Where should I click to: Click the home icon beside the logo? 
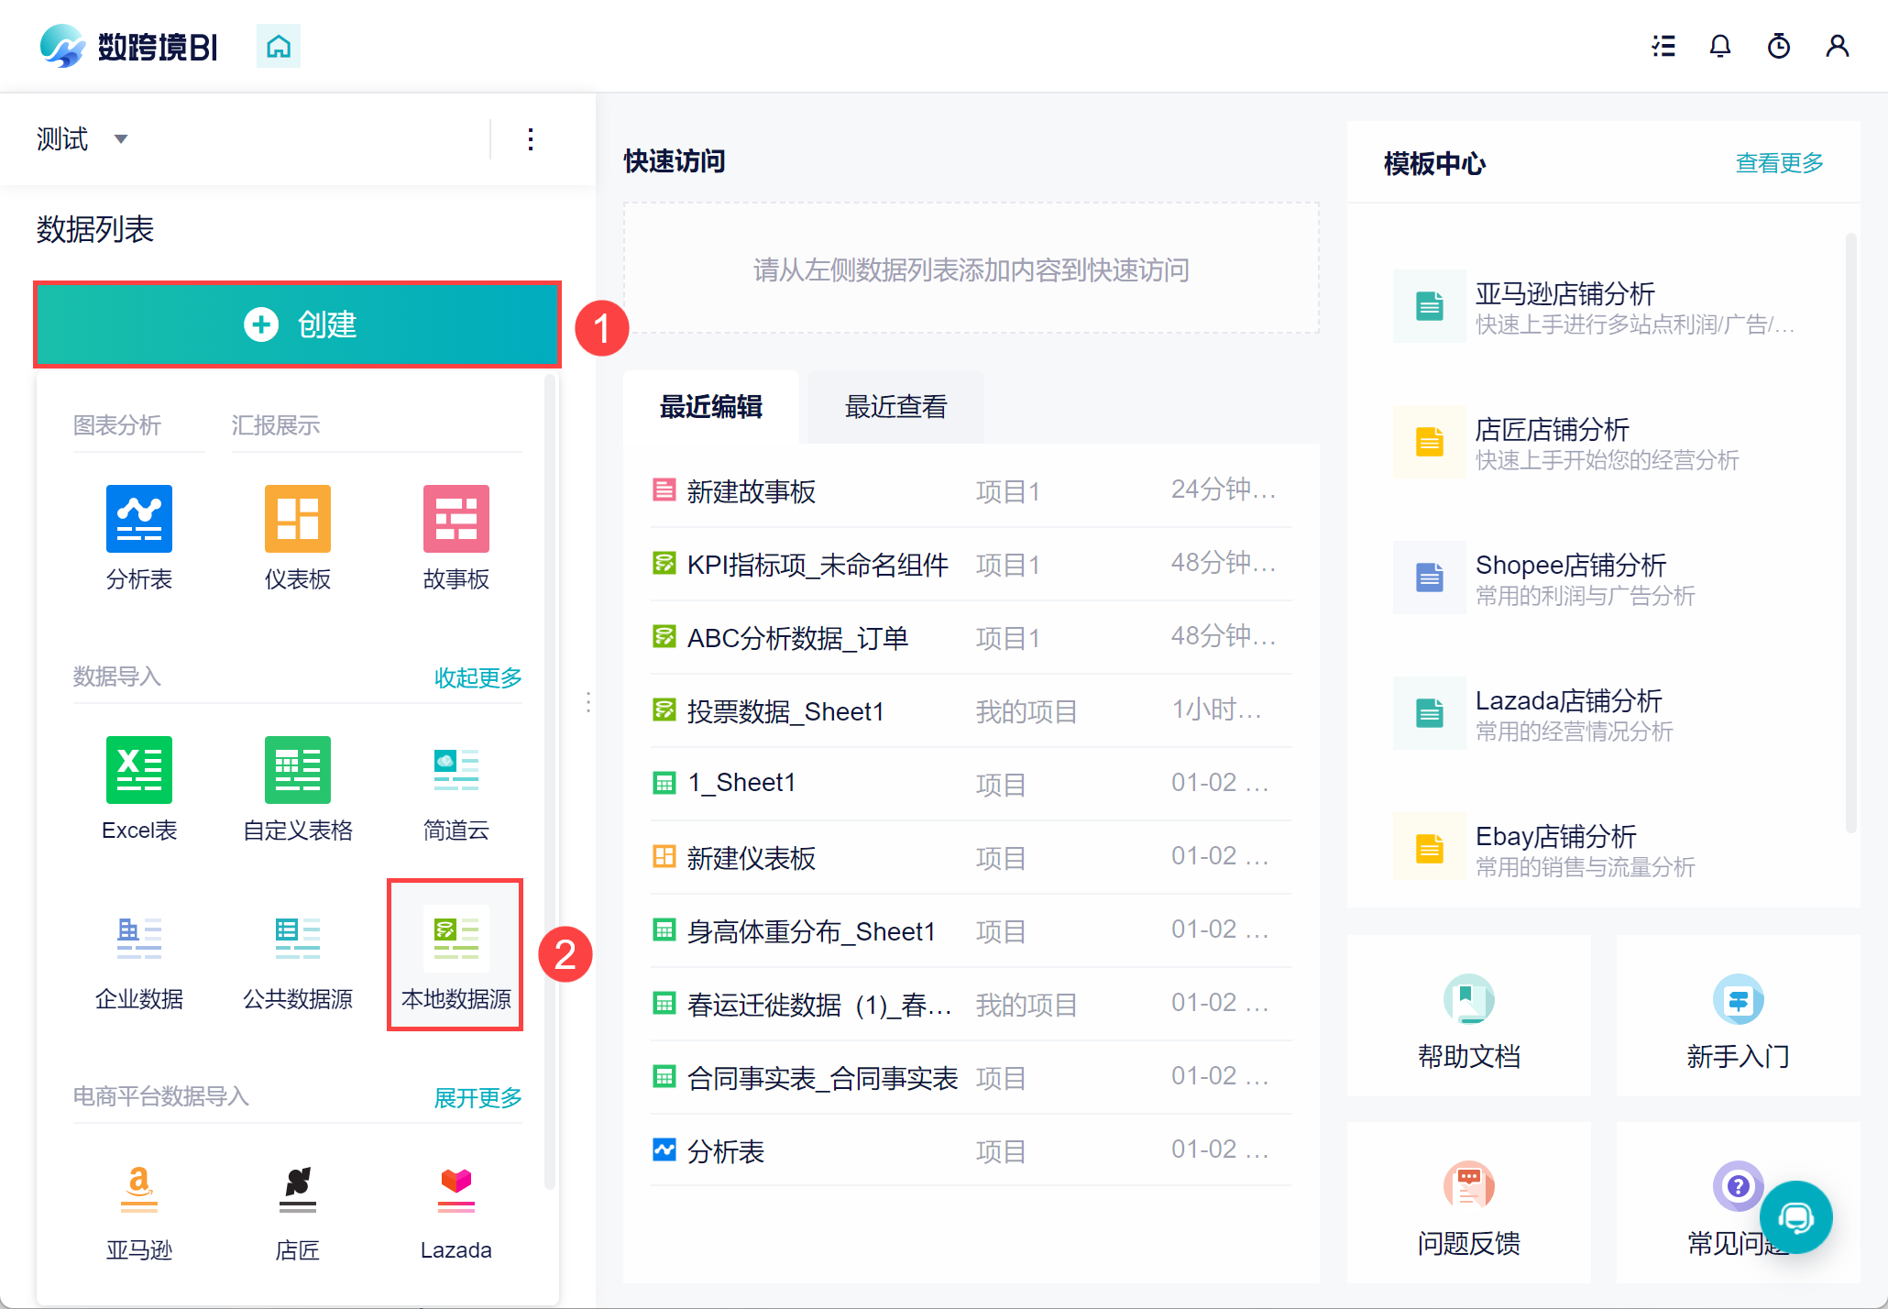pos(279,46)
